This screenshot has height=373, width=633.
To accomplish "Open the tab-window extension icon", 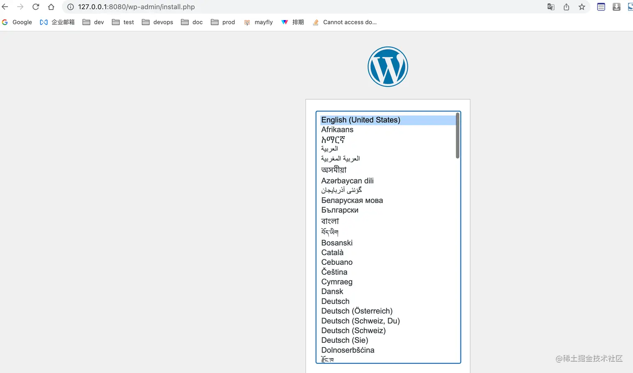I will [x=601, y=7].
